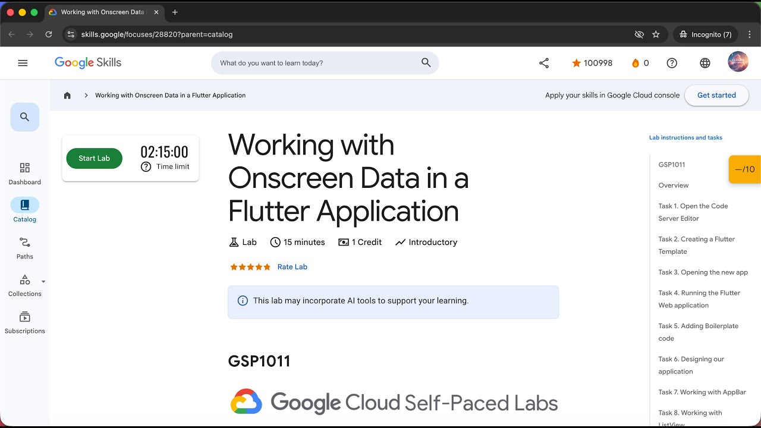The width and height of the screenshot is (761, 428).
Task: Go to Task 4. Running the Flutter Web application
Action: [699, 299]
